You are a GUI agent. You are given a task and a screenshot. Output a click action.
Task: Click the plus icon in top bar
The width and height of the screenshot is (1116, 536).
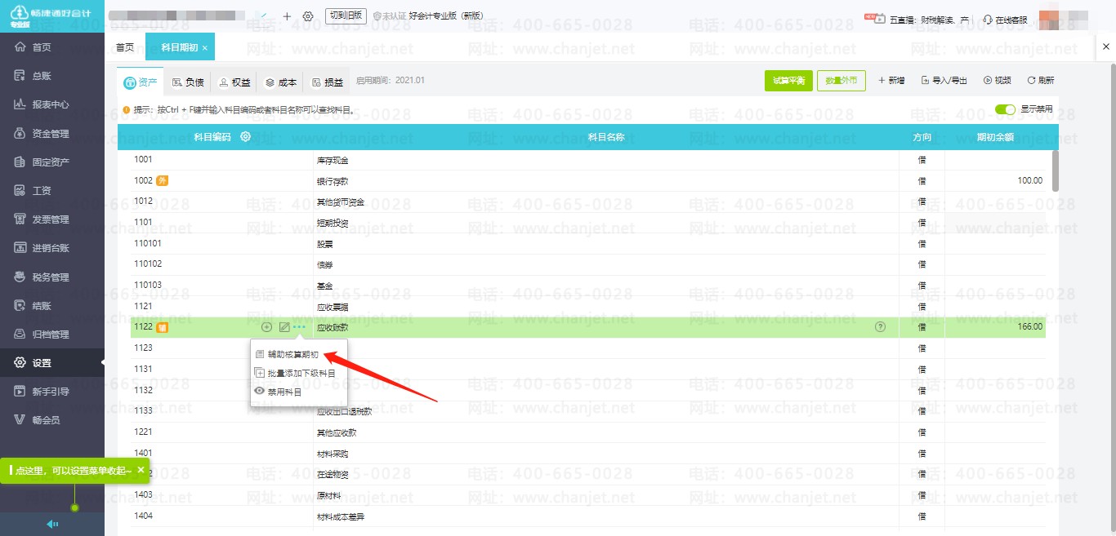pyautogui.click(x=287, y=16)
